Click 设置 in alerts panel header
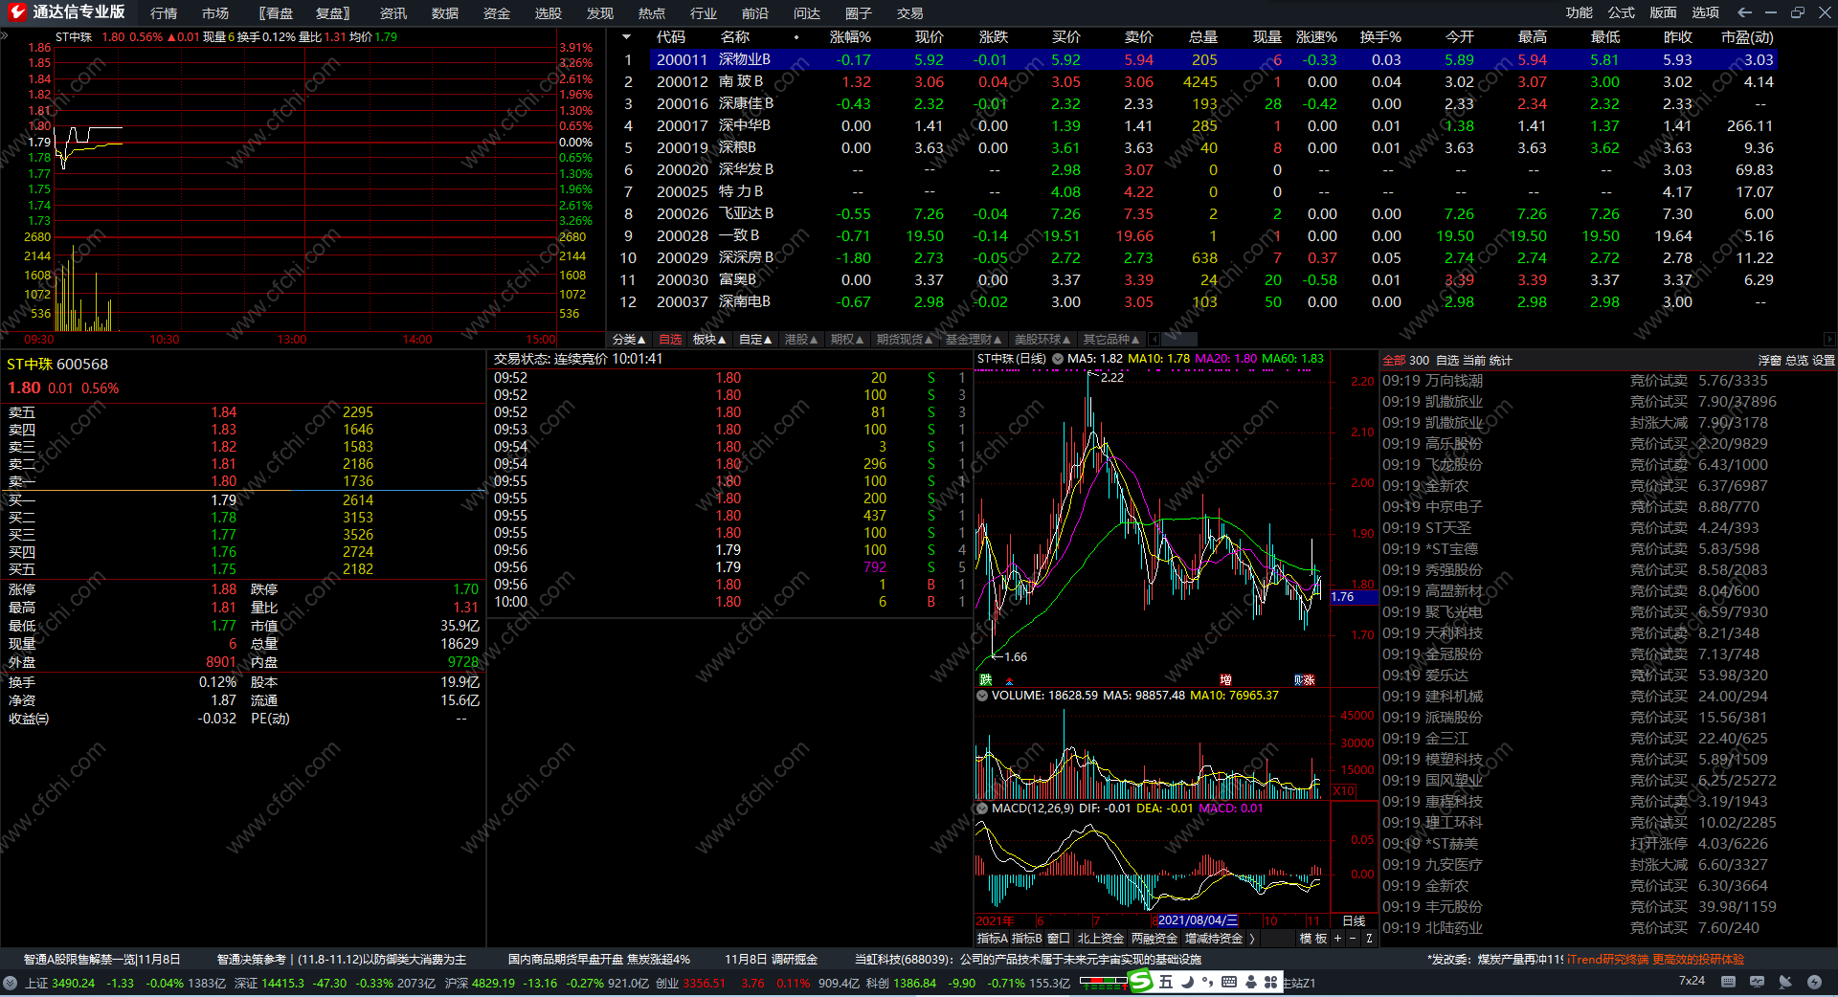The image size is (1838, 997). coord(1824,361)
